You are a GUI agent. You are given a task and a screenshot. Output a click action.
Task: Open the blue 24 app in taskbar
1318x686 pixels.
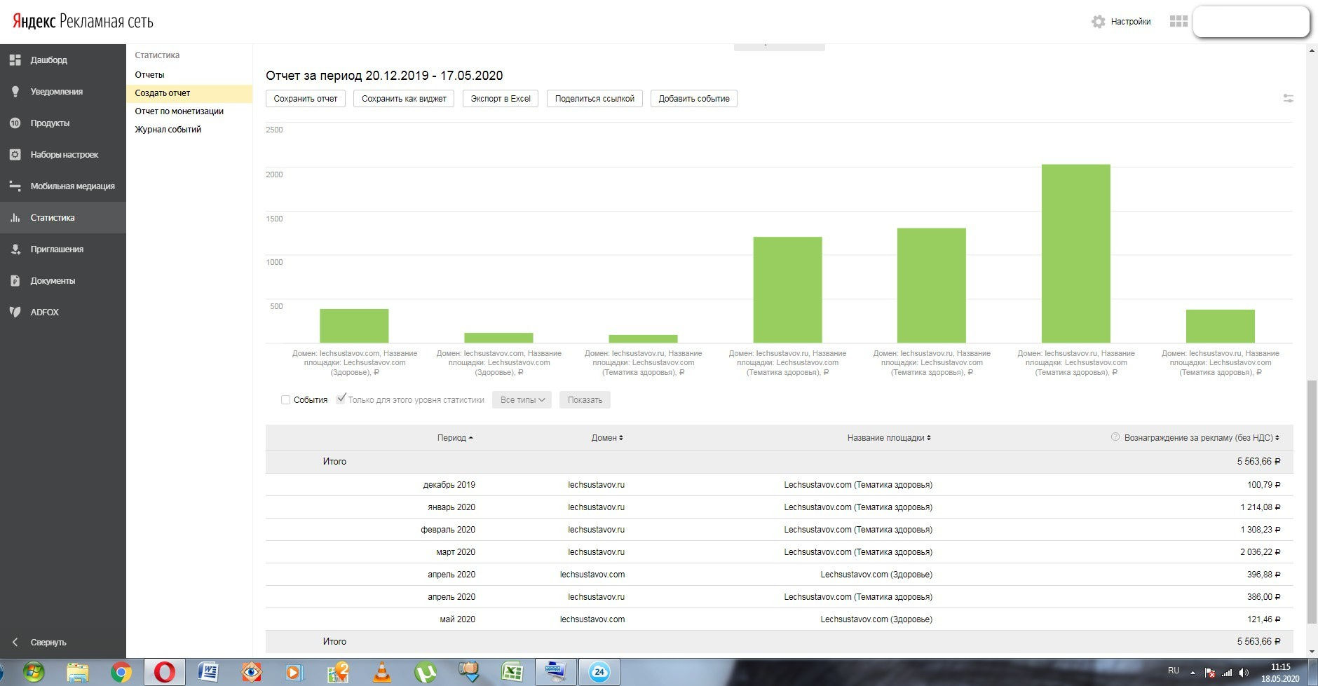click(x=599, y=673)
